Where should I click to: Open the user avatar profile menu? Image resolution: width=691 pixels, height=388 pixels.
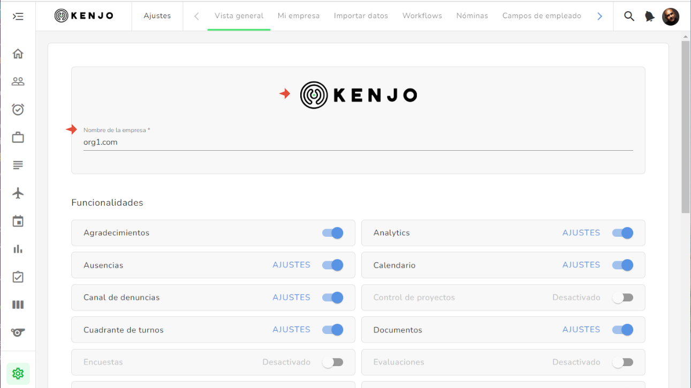[x=671, y=17]
